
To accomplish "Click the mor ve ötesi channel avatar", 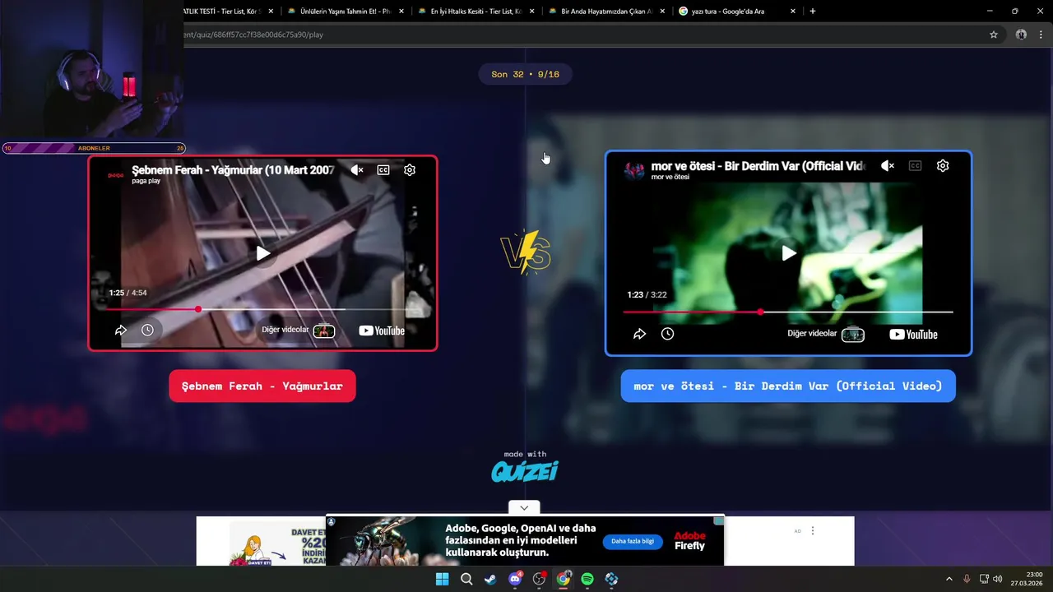I will click(x=634, y=170).
